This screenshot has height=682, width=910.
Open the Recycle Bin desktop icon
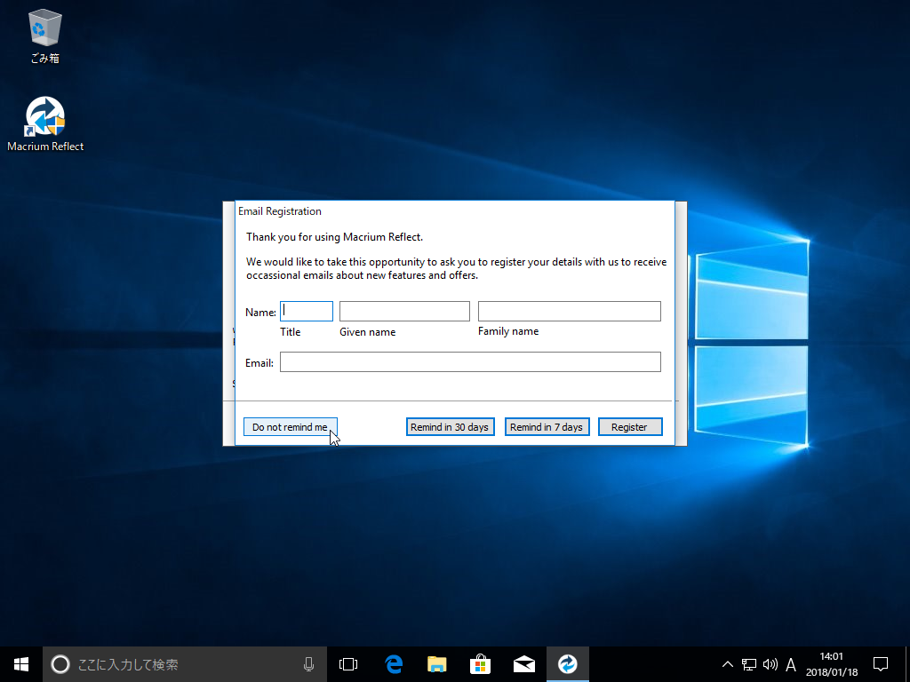(44, 36)
